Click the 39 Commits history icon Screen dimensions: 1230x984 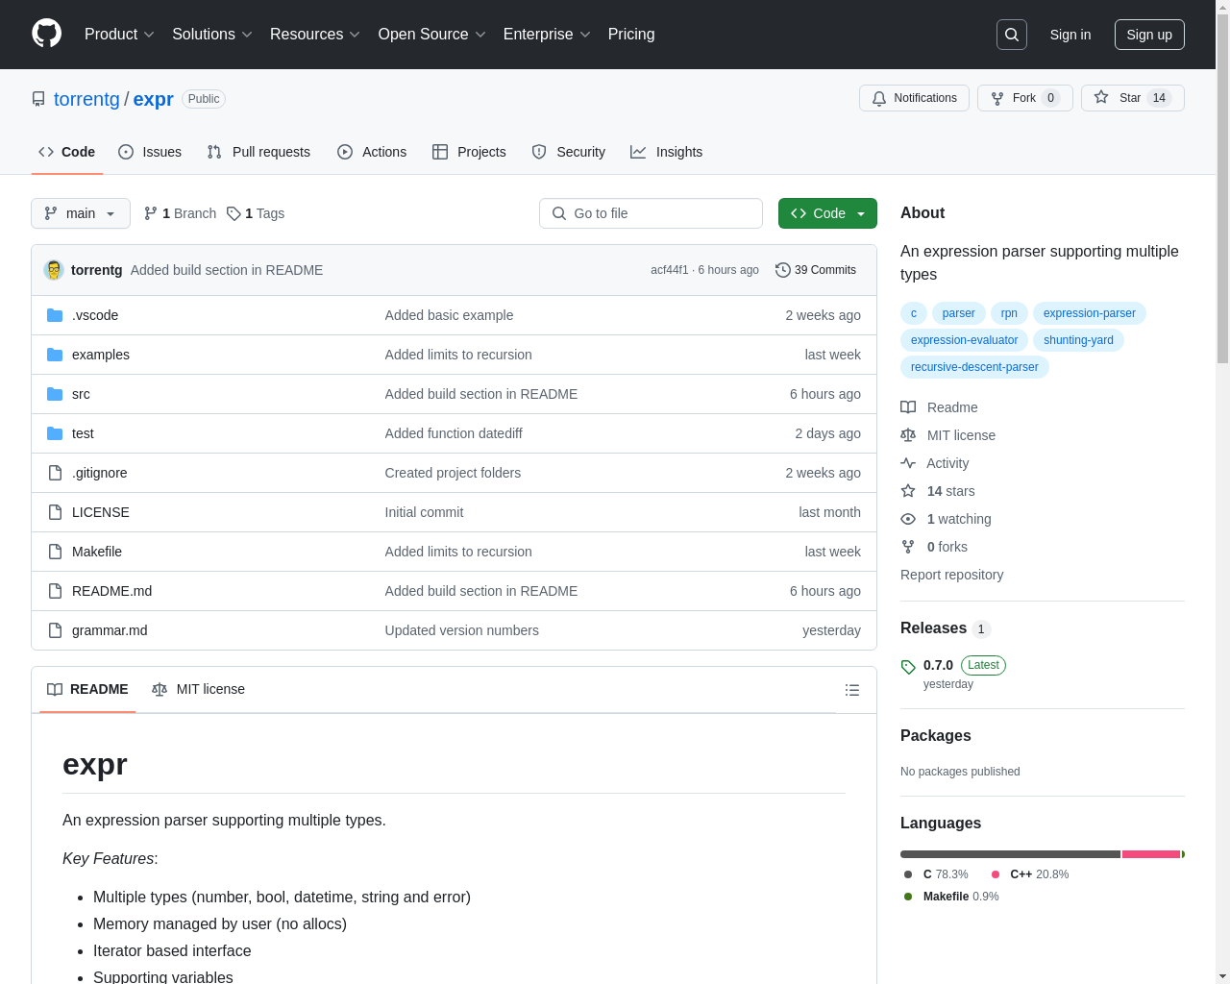click(x=783, y=270)
